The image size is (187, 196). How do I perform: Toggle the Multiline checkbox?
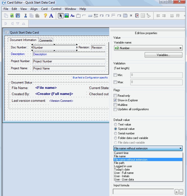tap(115, 105)
